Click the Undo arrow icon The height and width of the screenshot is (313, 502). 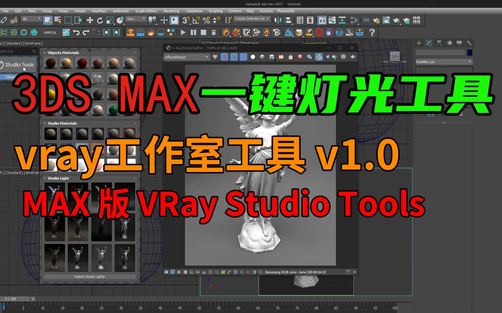76,32
